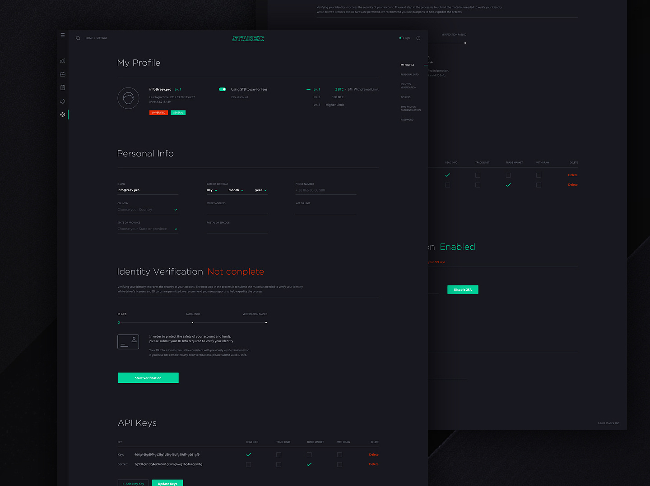The height and width of the screenshot is (486, 650).
Task: Click the clipboard orders icon in sidebar
Action: [62, 87]
